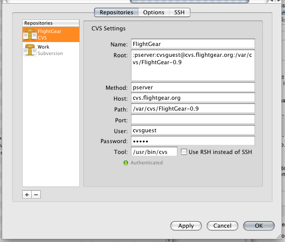Remove selected repository with minus button
285x242 pixels.
pos(36,195)
